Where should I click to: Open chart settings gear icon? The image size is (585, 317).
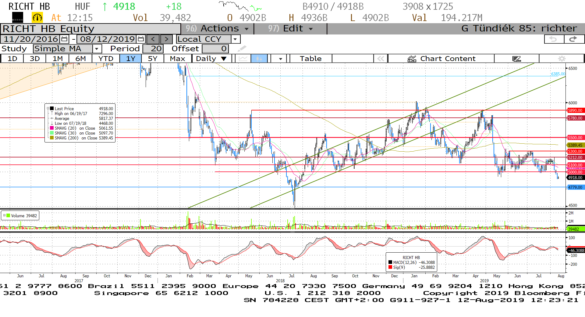coord(562,59)
